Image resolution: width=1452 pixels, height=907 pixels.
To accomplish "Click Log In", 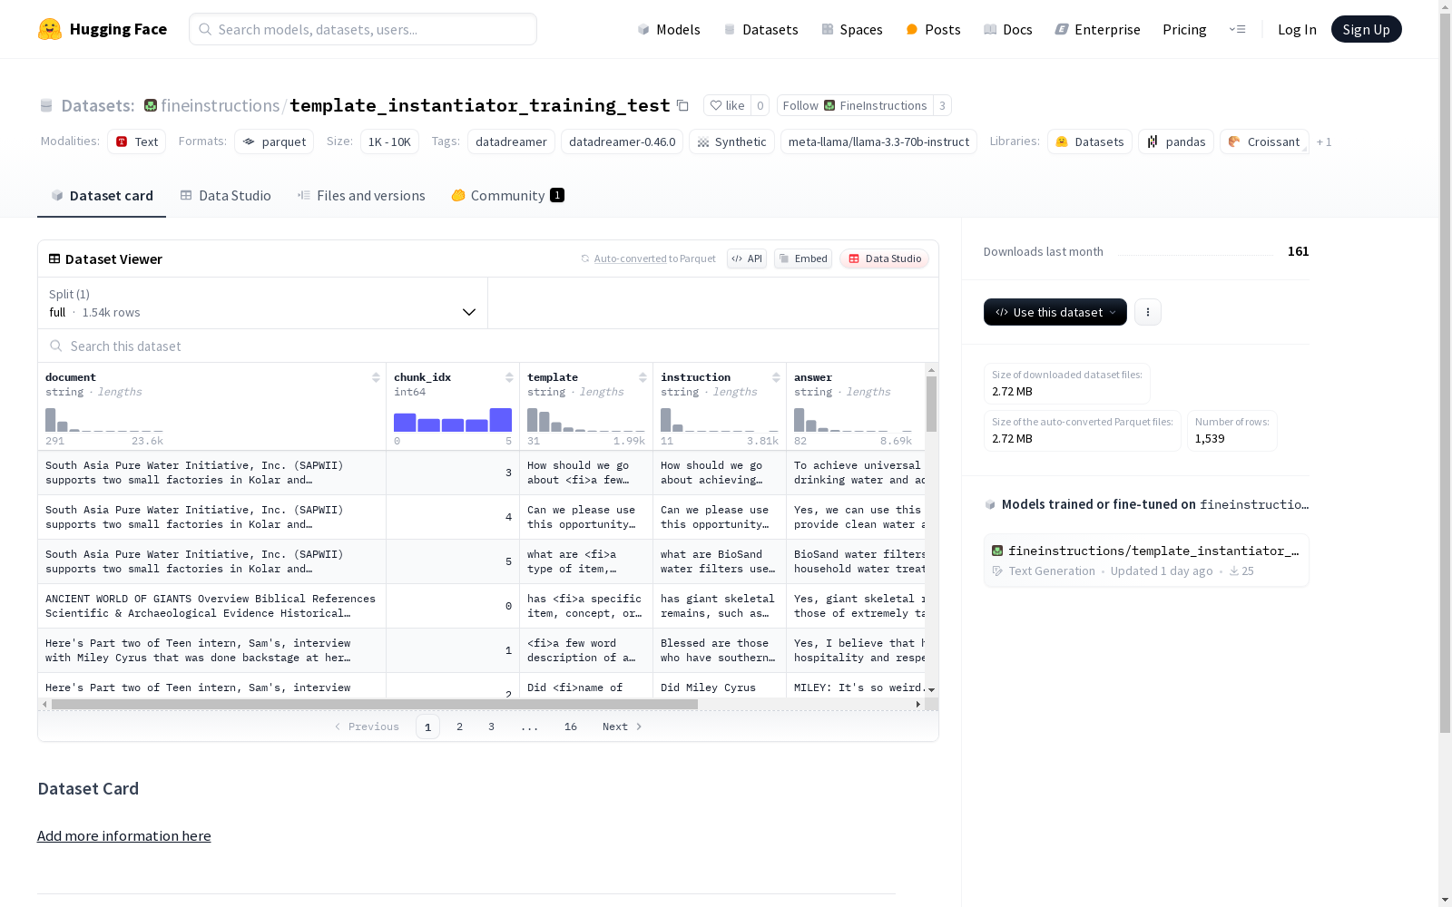I will [1297, 29].
